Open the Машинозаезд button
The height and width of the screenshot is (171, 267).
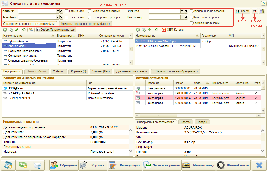tap(199, 165)
